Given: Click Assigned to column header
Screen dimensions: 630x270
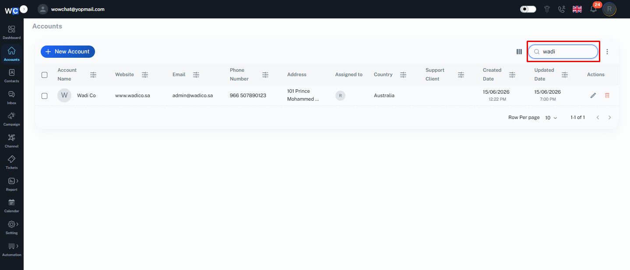Looking at the screenshot, I should 349,75.
